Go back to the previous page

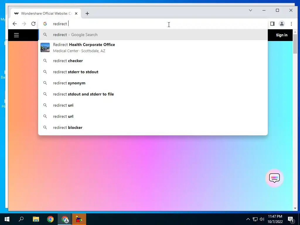tap(15, 24)
